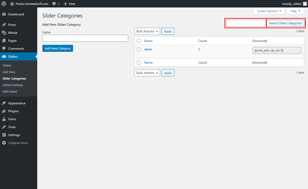Focus the slider categories search field
308x189 pixels.
click(246, 23)
